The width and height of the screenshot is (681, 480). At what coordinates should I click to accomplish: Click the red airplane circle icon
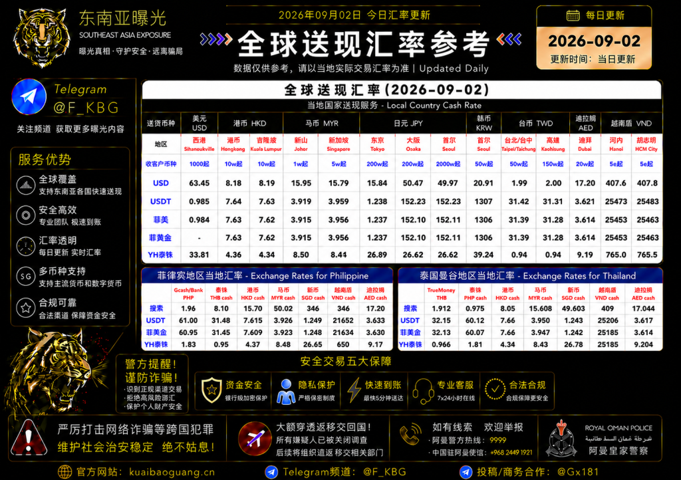[x=255, y=438]
